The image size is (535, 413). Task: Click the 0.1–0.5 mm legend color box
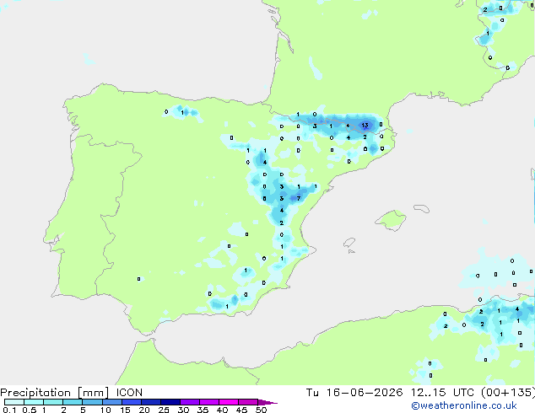tap(14, 402)
